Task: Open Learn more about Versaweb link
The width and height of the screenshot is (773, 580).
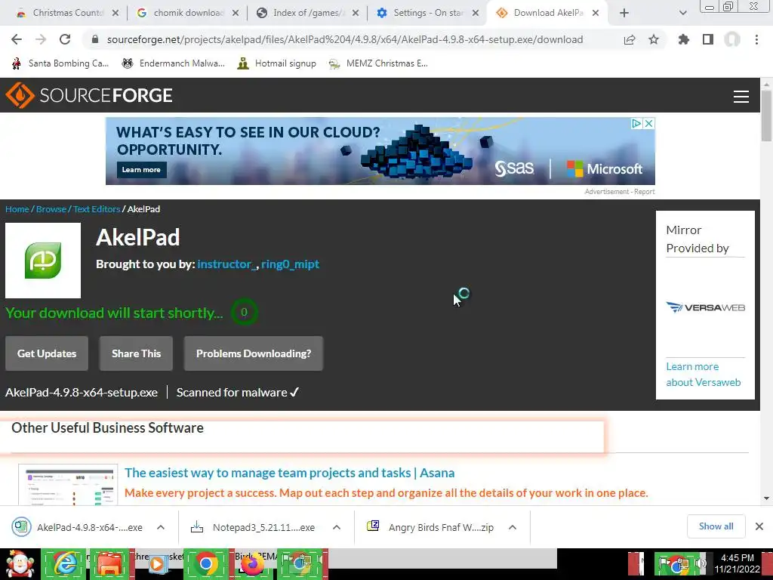Action: click(x=704, y=375)
